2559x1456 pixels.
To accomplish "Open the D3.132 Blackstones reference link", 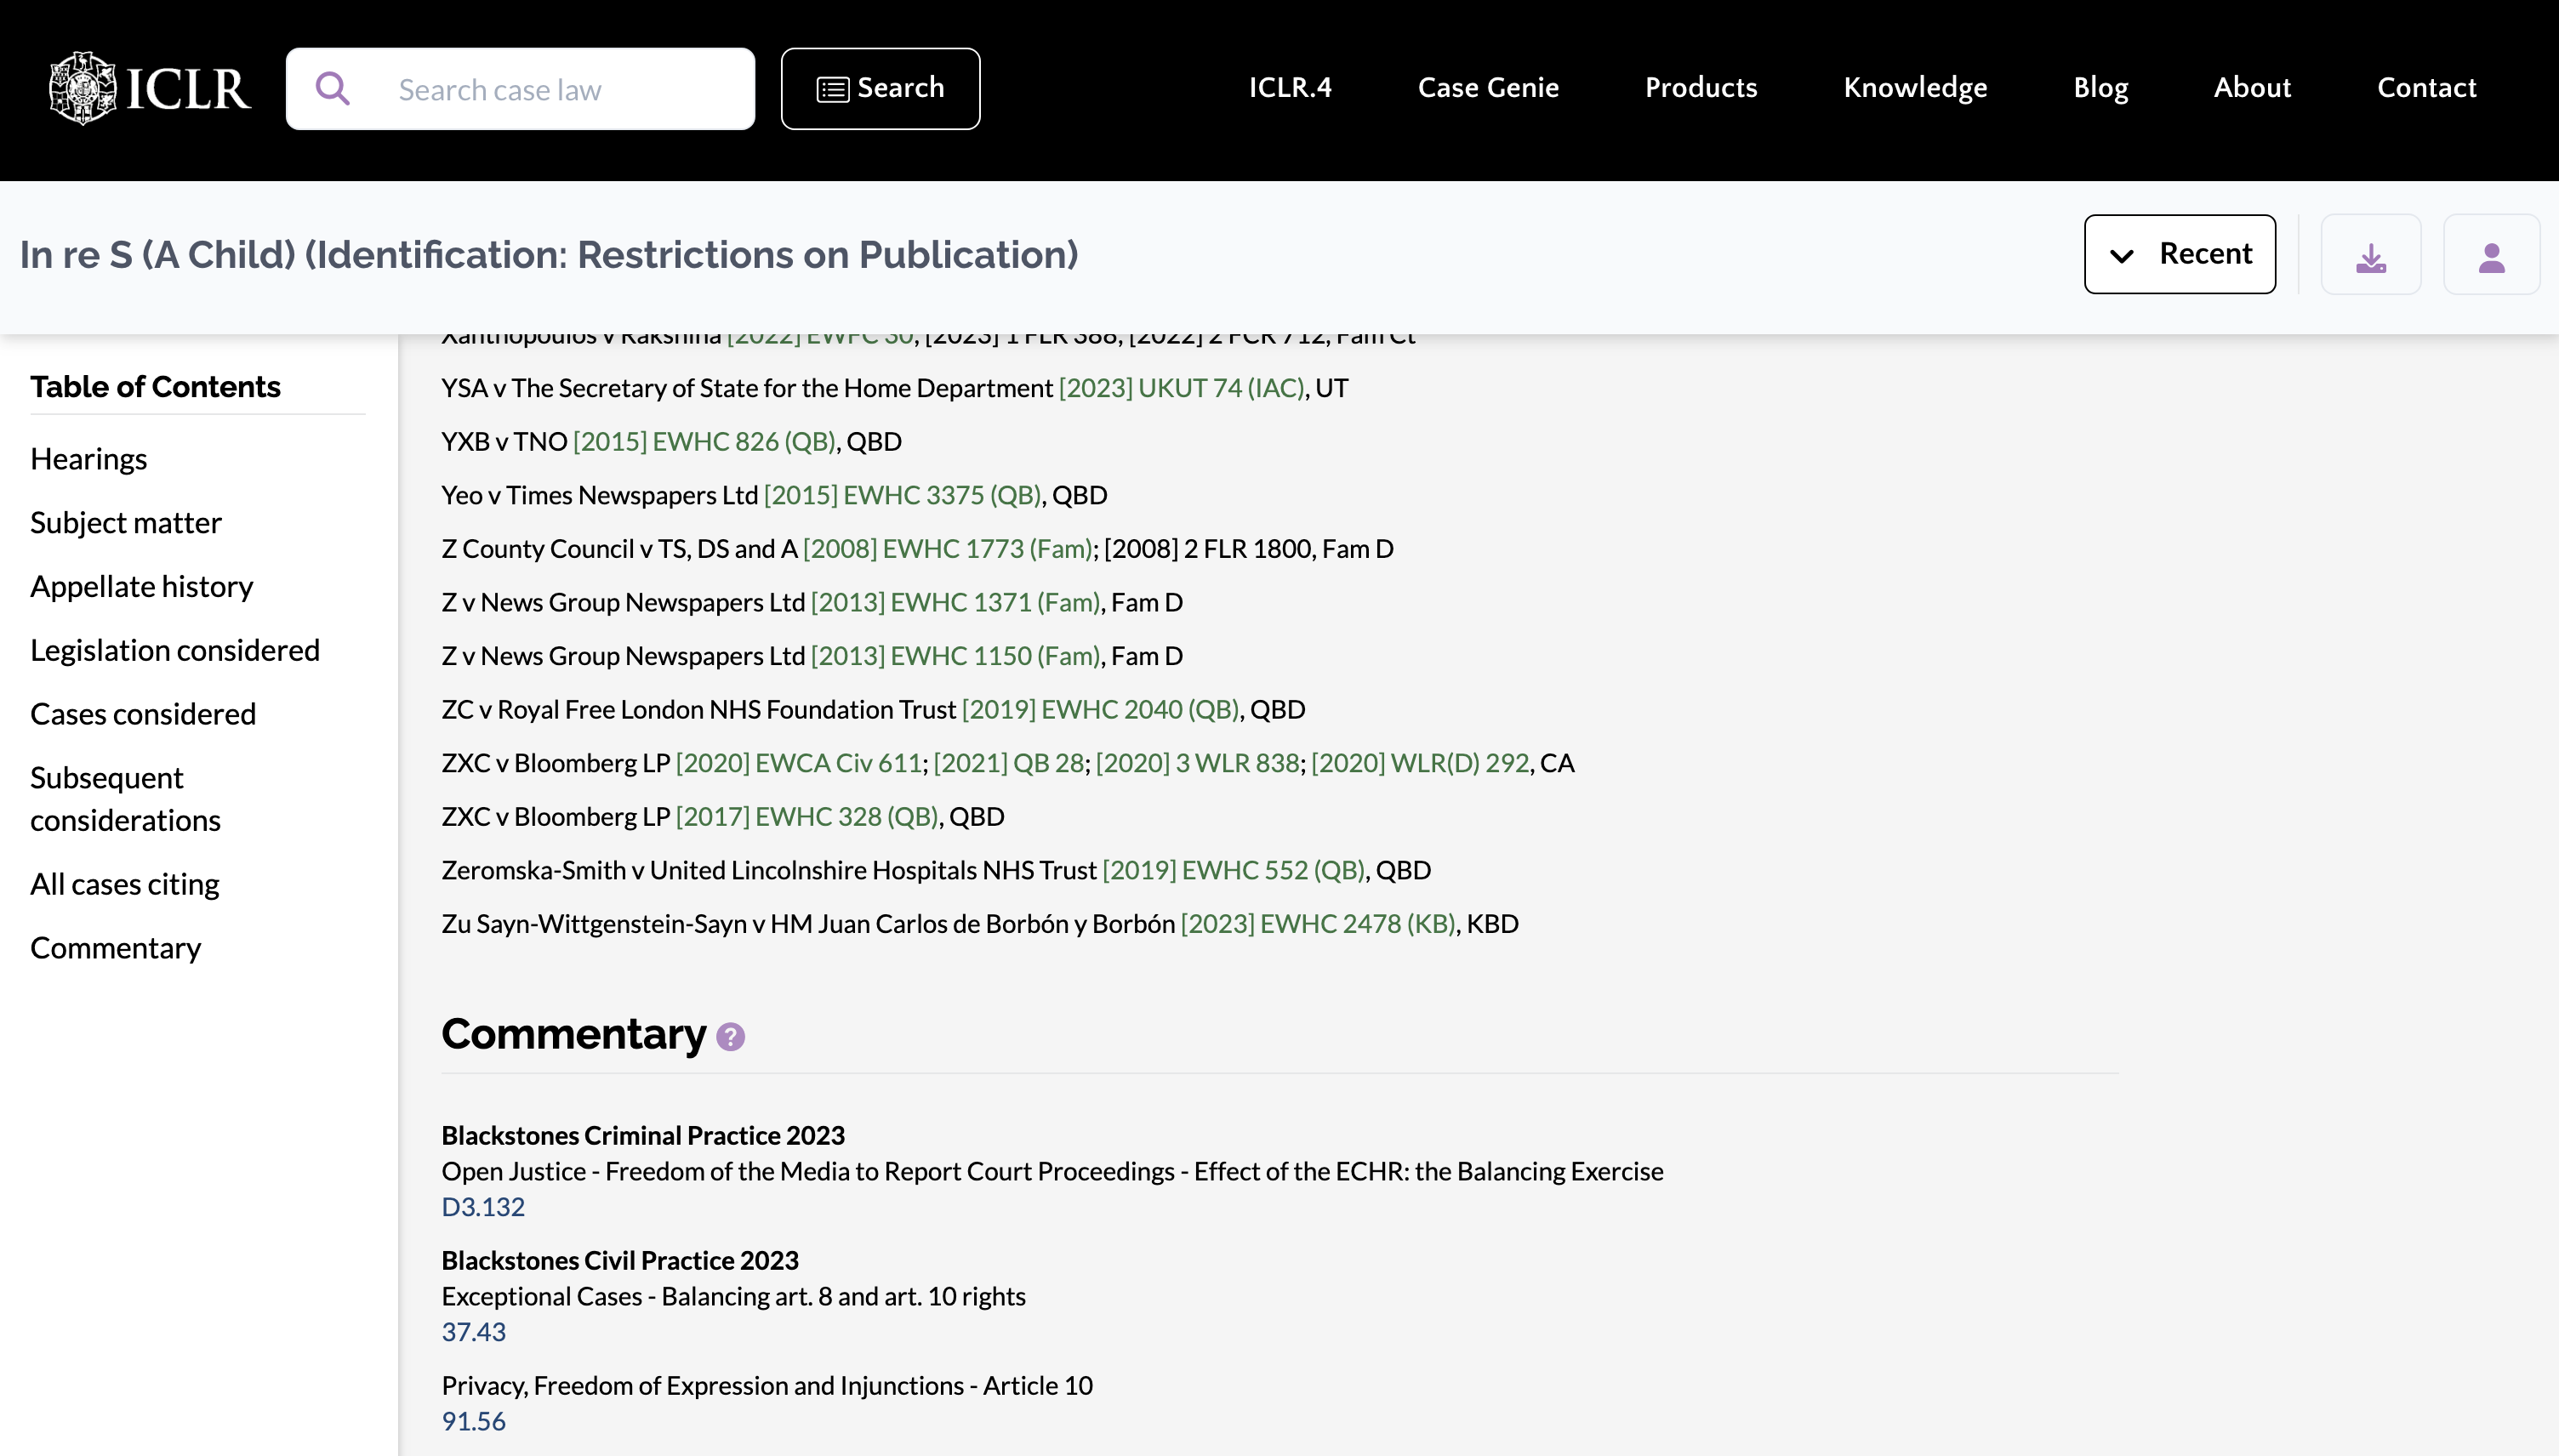I will [x=482, y=1207].
